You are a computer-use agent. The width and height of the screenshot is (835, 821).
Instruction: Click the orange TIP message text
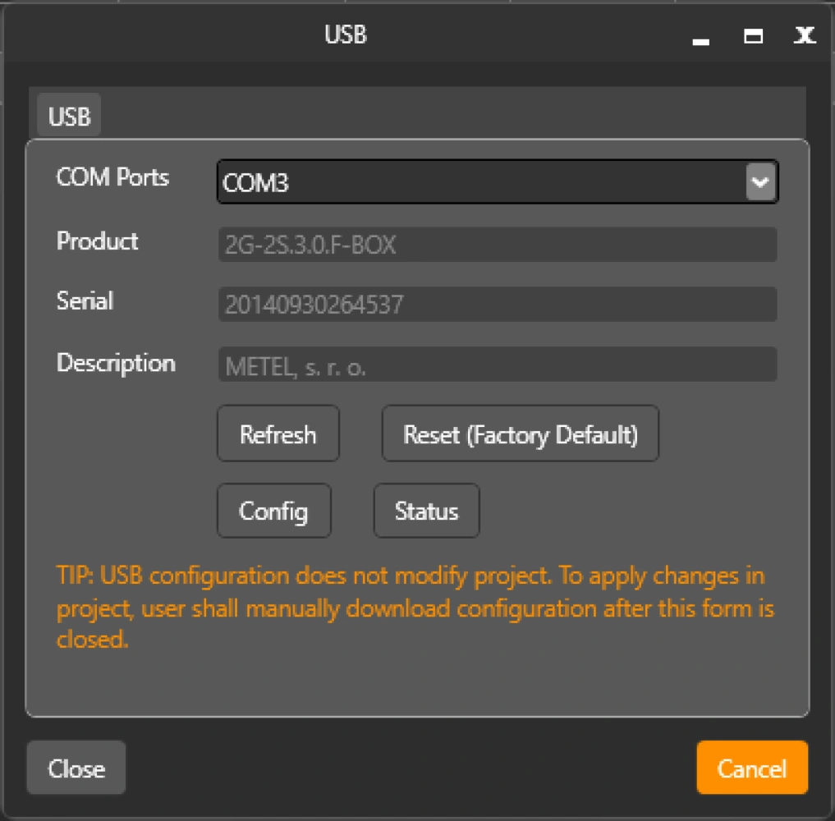point(415,608)
